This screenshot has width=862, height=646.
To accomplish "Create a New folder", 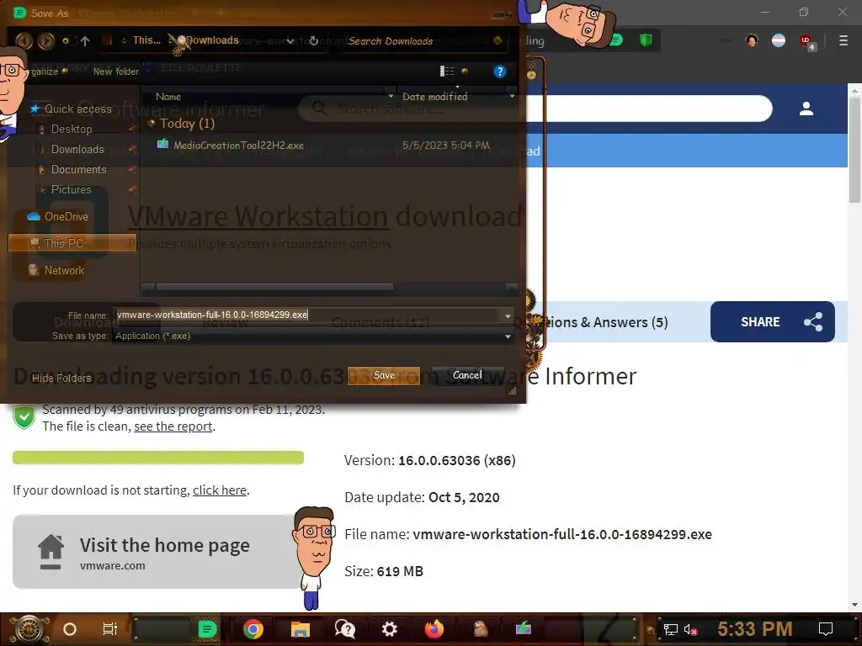I will (116, 71).
